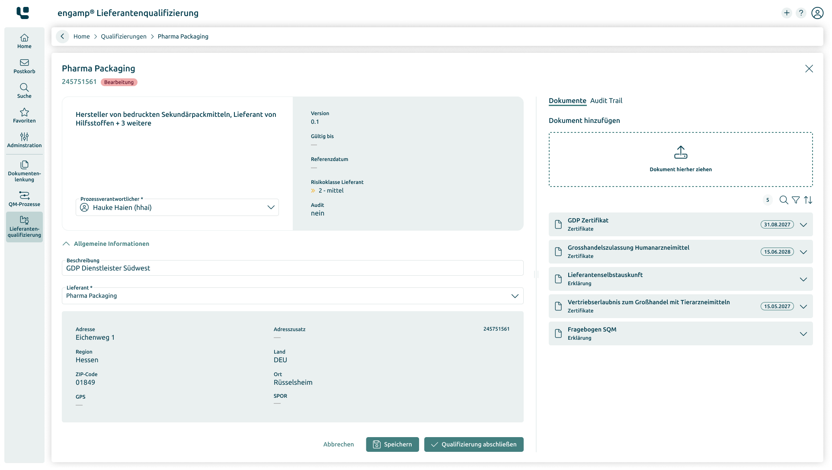Filter the documents list

pyautogui.click(x=796, y=200)
